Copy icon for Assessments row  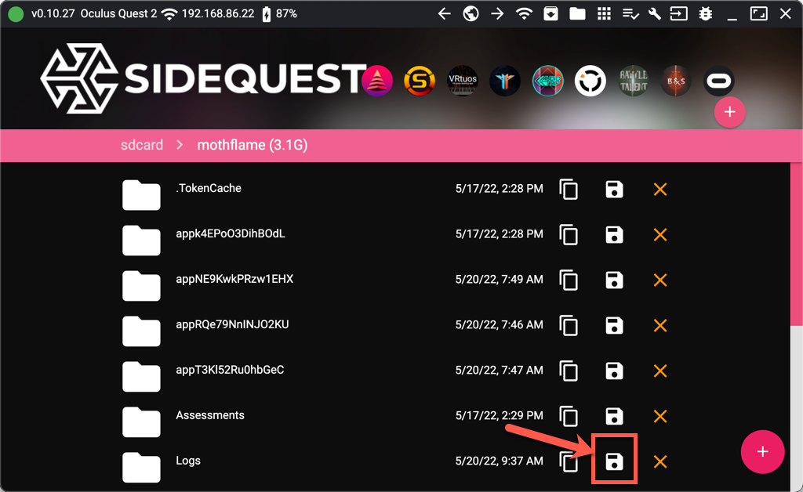click(x=569, y=416)
